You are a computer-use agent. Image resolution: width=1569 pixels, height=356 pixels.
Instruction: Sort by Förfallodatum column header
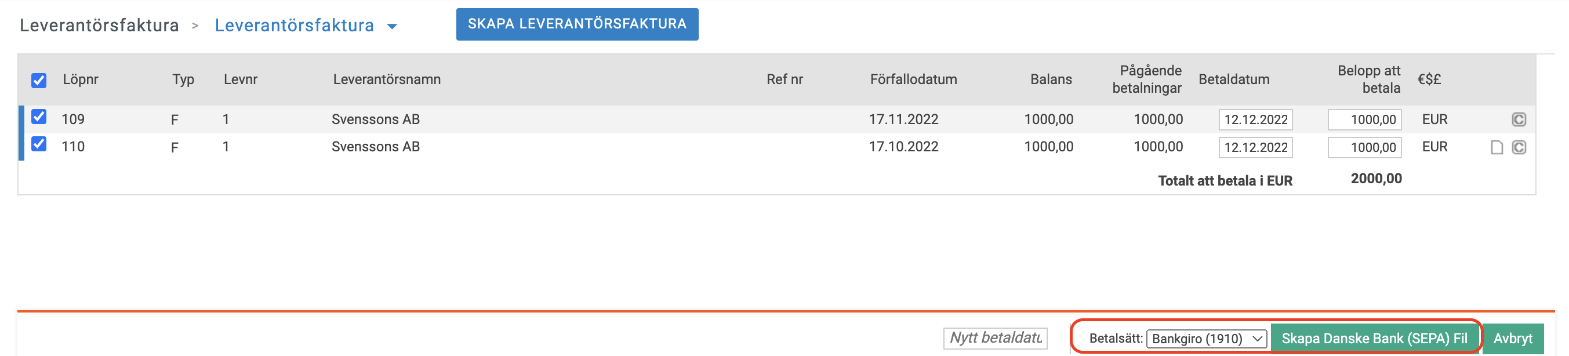[913, 79]
